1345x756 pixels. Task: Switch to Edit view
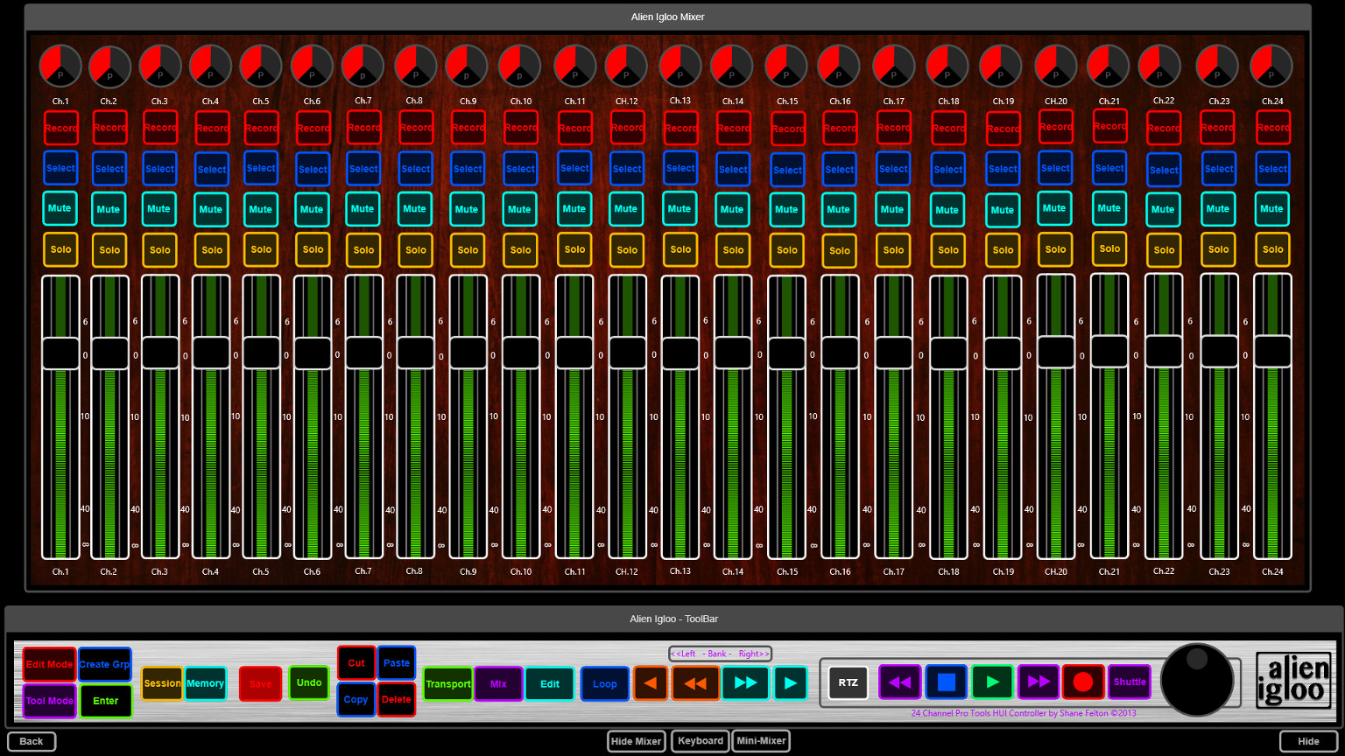coord(550,684)
